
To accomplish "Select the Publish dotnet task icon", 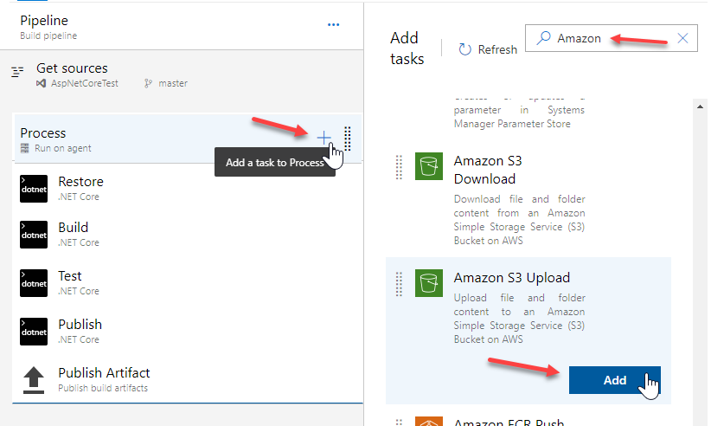I will [x=34, y=332].
